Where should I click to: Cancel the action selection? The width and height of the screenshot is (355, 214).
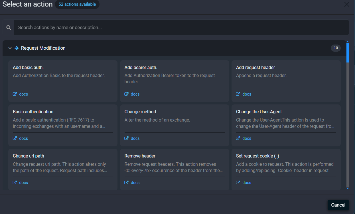coord(338,205)
